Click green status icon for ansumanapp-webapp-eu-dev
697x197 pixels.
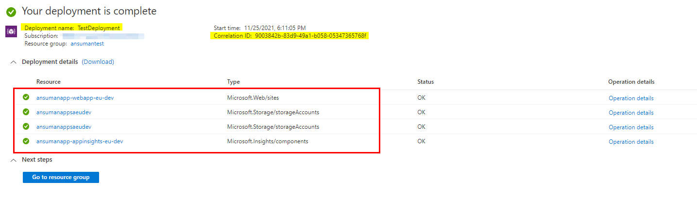(x=26, y=98)
